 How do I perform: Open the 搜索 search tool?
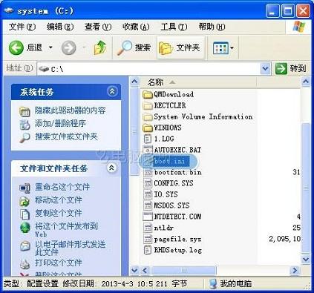click(134, 47)
